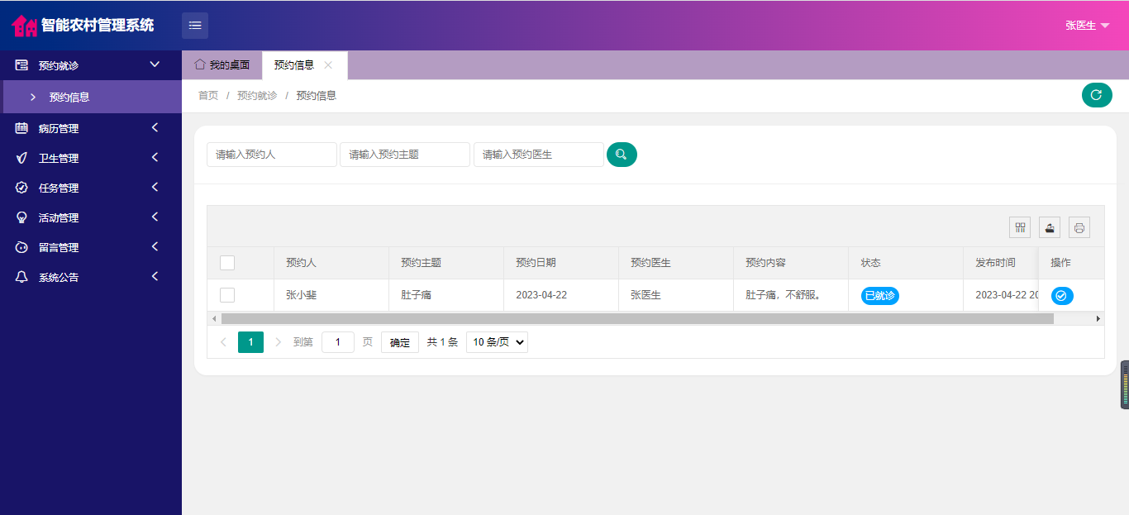Click the 肚子痛 subject cell
The height and width of the screenshot is (515, 1129).
(446, 295)
